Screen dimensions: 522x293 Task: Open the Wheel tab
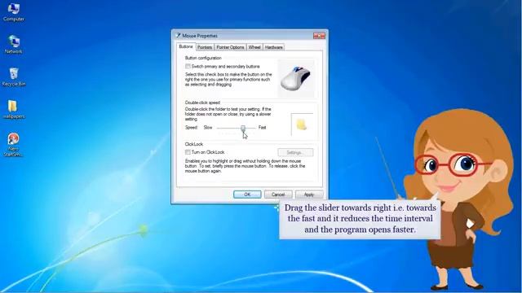pyautogui.click(x=254, y=47)
